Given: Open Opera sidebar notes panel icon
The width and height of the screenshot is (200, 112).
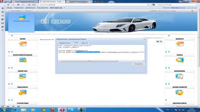Looking at the screenshot, I should [x=2, y=19].
